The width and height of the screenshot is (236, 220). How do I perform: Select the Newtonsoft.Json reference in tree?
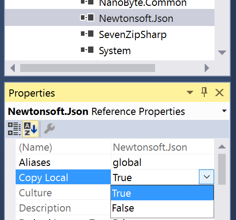pos(136,18)
